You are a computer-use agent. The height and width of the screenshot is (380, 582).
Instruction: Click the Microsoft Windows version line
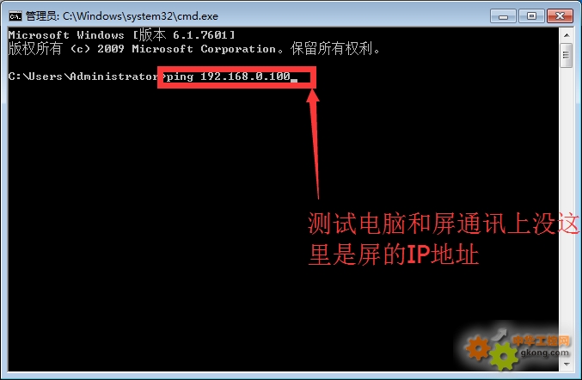(x=122, y=35)
